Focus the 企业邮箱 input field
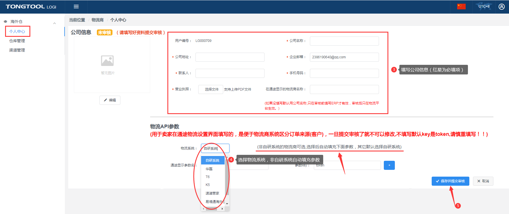Screen dimensions: 509x214 (344, 57)
